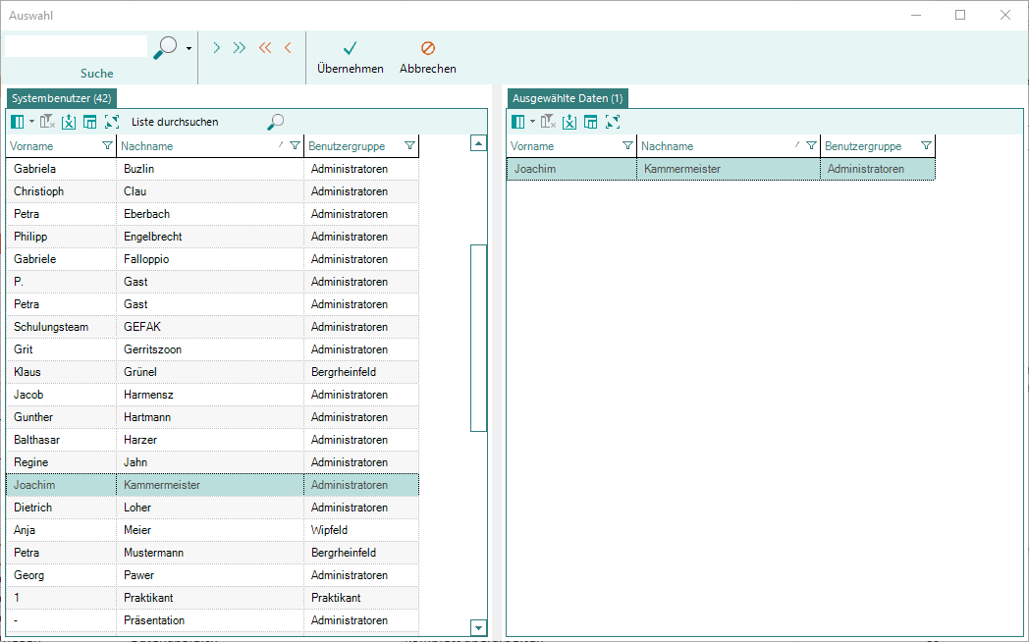Click the fit-columns icon in Ausgewählte Daten toolbar

pos(613,122)
